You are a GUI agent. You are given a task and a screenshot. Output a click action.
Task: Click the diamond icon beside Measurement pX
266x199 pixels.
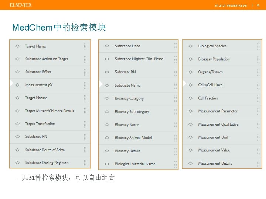tap(17, 85)
